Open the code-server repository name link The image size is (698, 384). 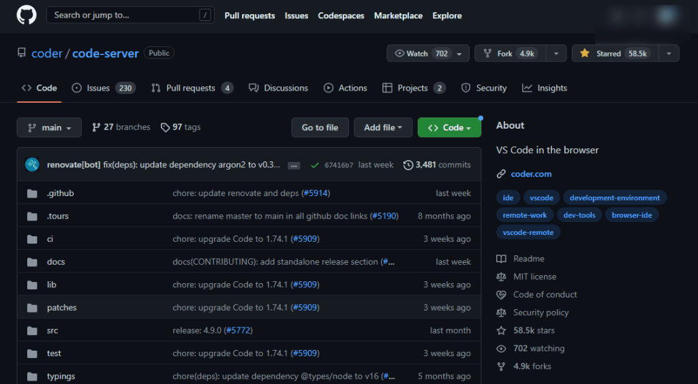(106, 53)
